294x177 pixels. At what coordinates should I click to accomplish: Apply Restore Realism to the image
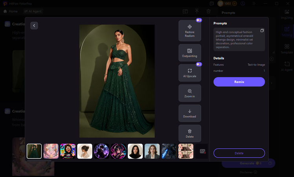(189, 31)
